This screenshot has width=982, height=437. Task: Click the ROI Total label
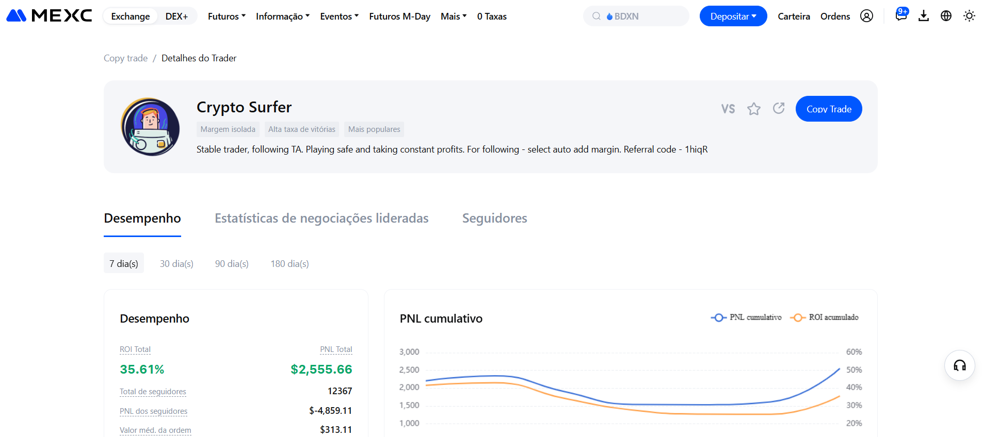click(x=135, y=349)
